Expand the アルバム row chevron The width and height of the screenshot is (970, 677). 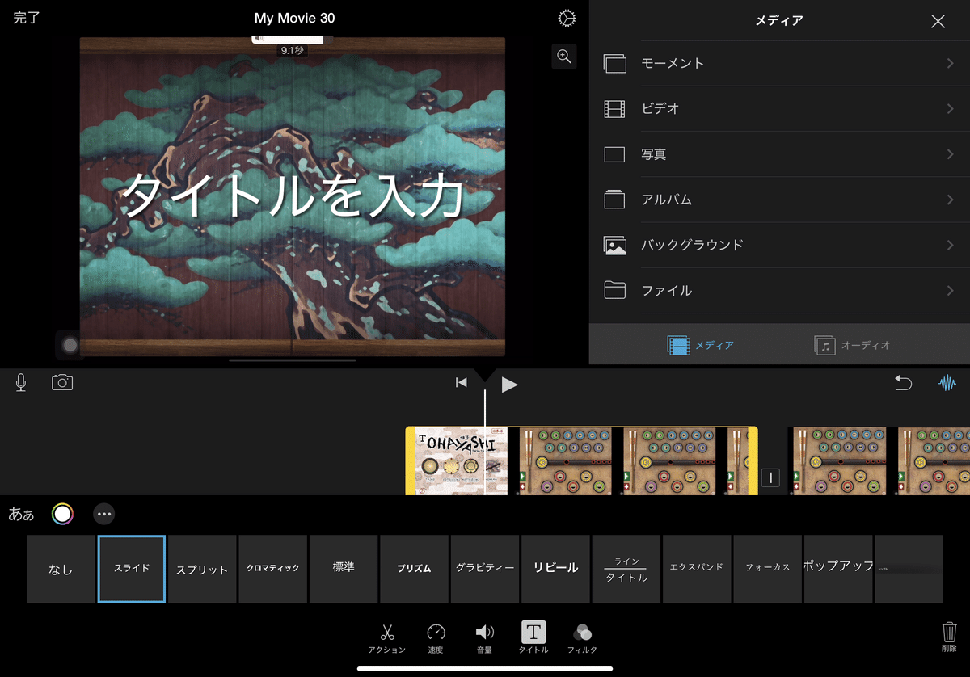click(x=951, y=200)
